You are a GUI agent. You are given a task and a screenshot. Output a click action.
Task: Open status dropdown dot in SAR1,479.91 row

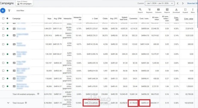(x=7, y=86)
